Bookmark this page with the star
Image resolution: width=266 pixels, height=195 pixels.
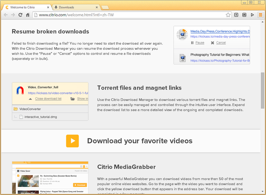coord(228,15)
